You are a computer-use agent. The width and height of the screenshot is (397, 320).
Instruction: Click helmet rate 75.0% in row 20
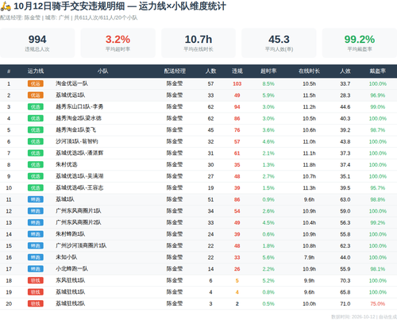(378, 304)
